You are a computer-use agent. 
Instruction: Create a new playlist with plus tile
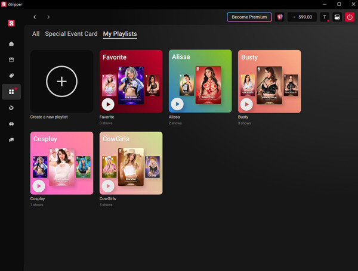tap(61, 82)
